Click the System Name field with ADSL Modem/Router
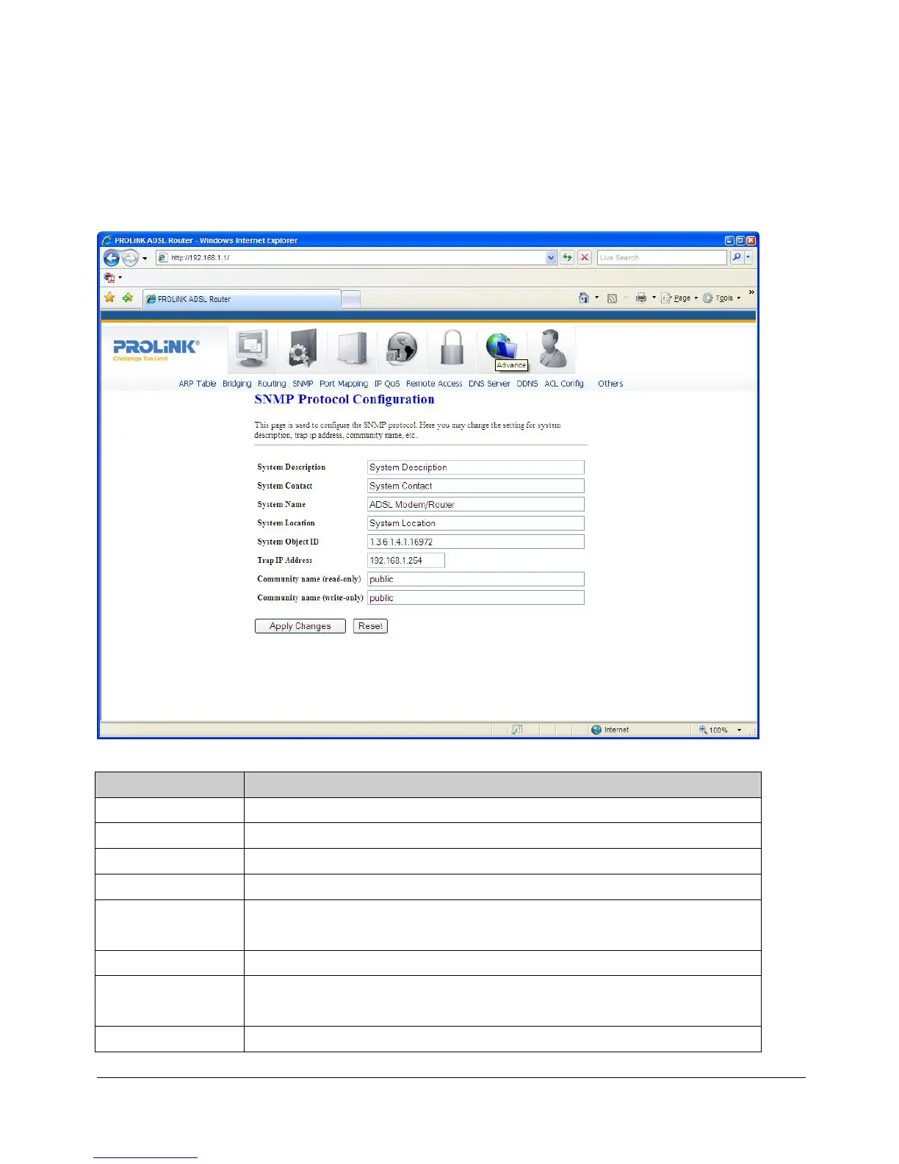The image size is (899, 1164). click(x=476, y=504)
